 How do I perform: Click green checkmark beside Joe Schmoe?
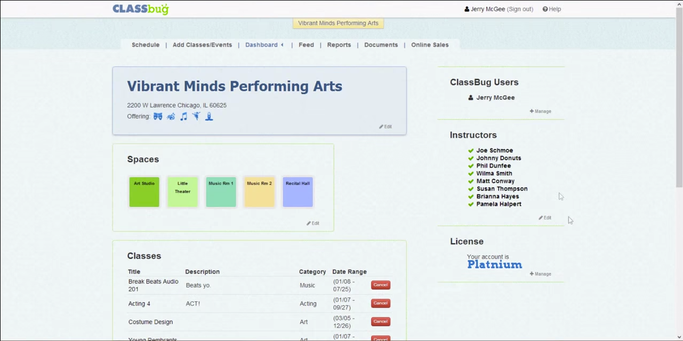click(471, 151)
